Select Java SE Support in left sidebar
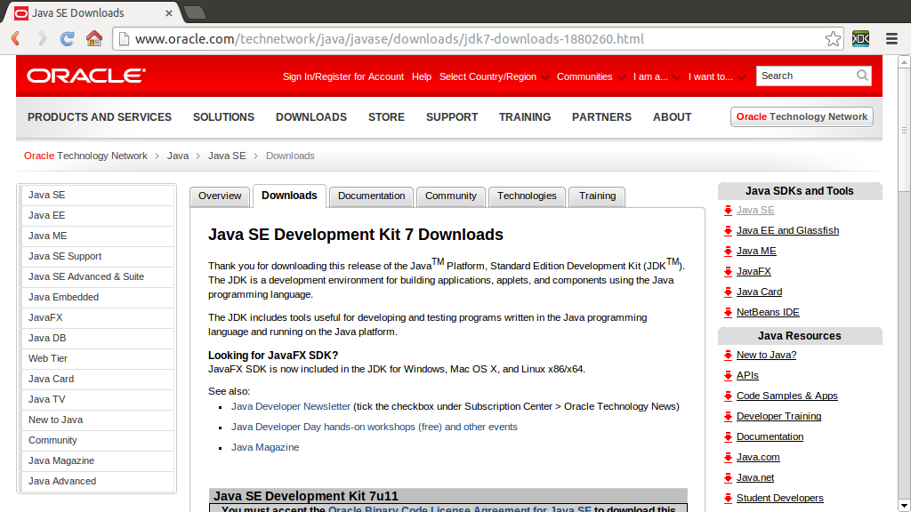 click(98, 256)
